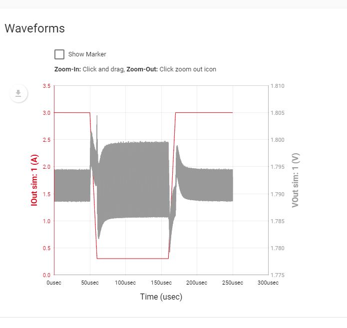Screen dimensions: 347x328
Task: Click the 100usec time axis label
Action: (x=125, y=283)
